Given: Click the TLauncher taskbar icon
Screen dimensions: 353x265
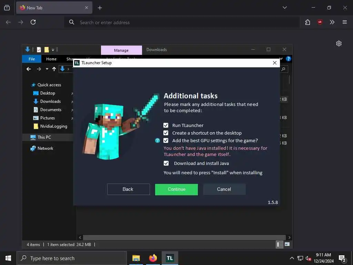Looking at the screenshot, I should tap(170, 258).
